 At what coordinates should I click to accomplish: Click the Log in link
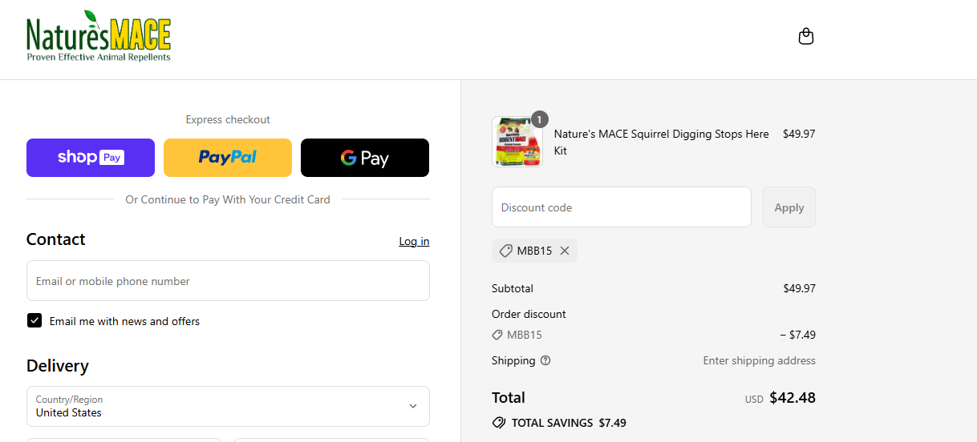click(x=414, y=241)
